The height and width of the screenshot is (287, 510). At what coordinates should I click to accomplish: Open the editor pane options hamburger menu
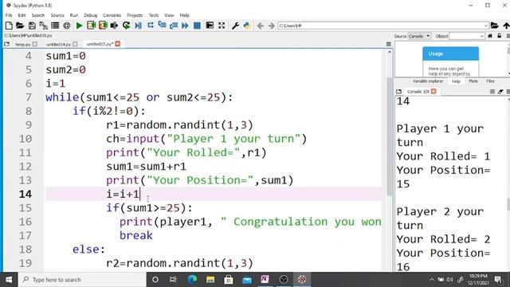pyautogui.click(x=389, y=44)
